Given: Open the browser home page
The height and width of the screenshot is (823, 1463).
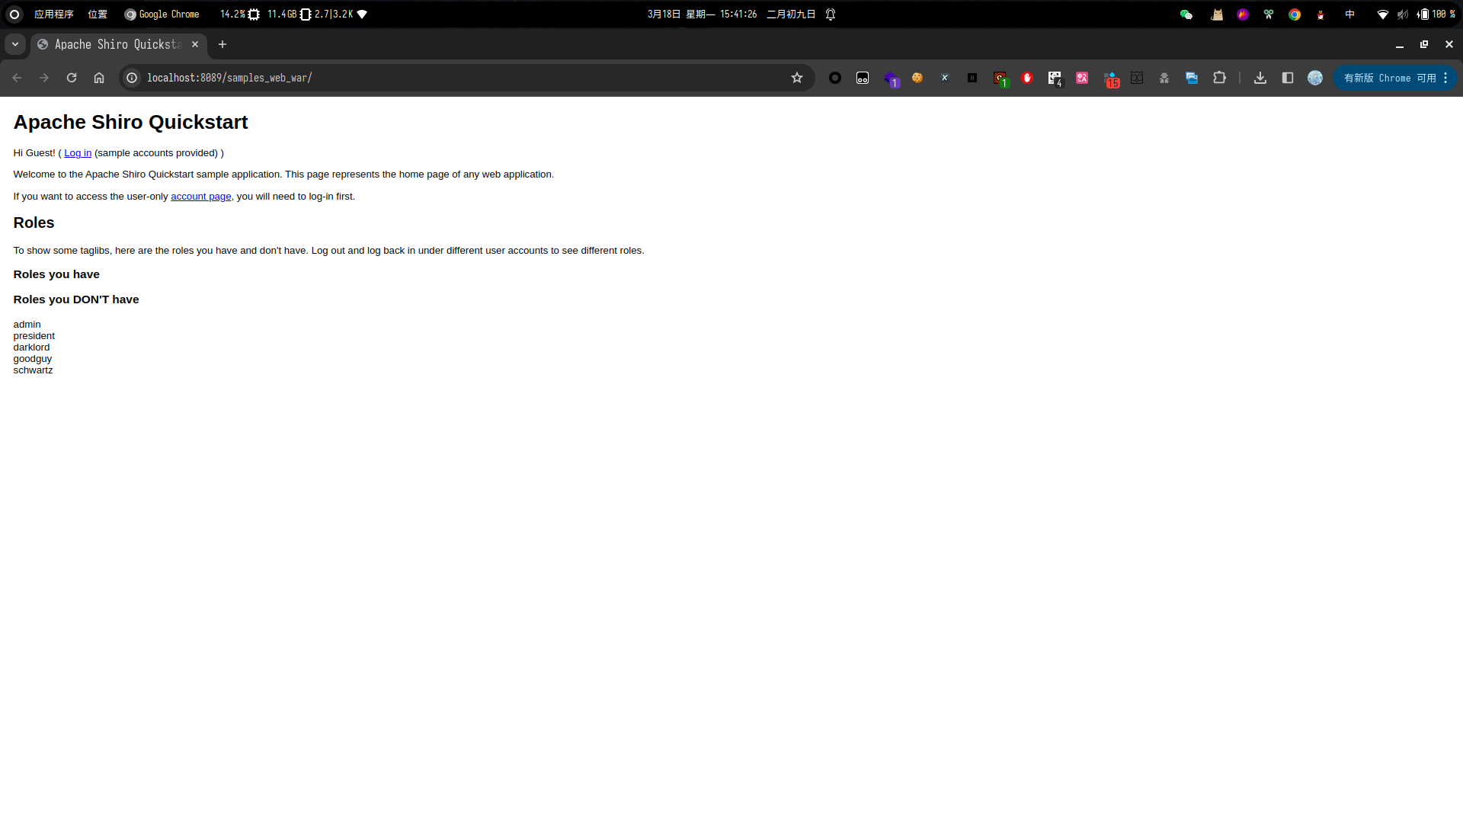Looking at the screenshot, I should click(99, 78).
